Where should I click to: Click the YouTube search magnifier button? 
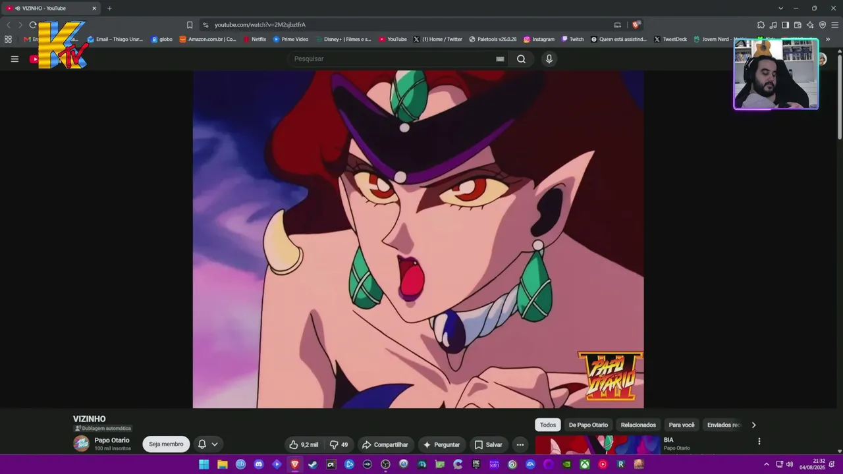coord(521,59)
